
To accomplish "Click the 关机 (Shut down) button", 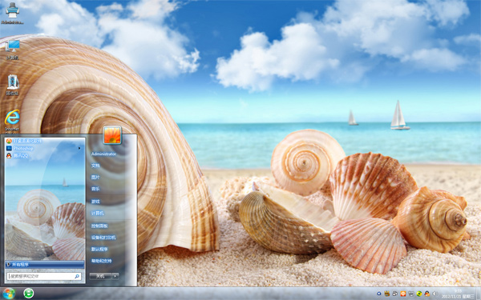I will [100, 276].
